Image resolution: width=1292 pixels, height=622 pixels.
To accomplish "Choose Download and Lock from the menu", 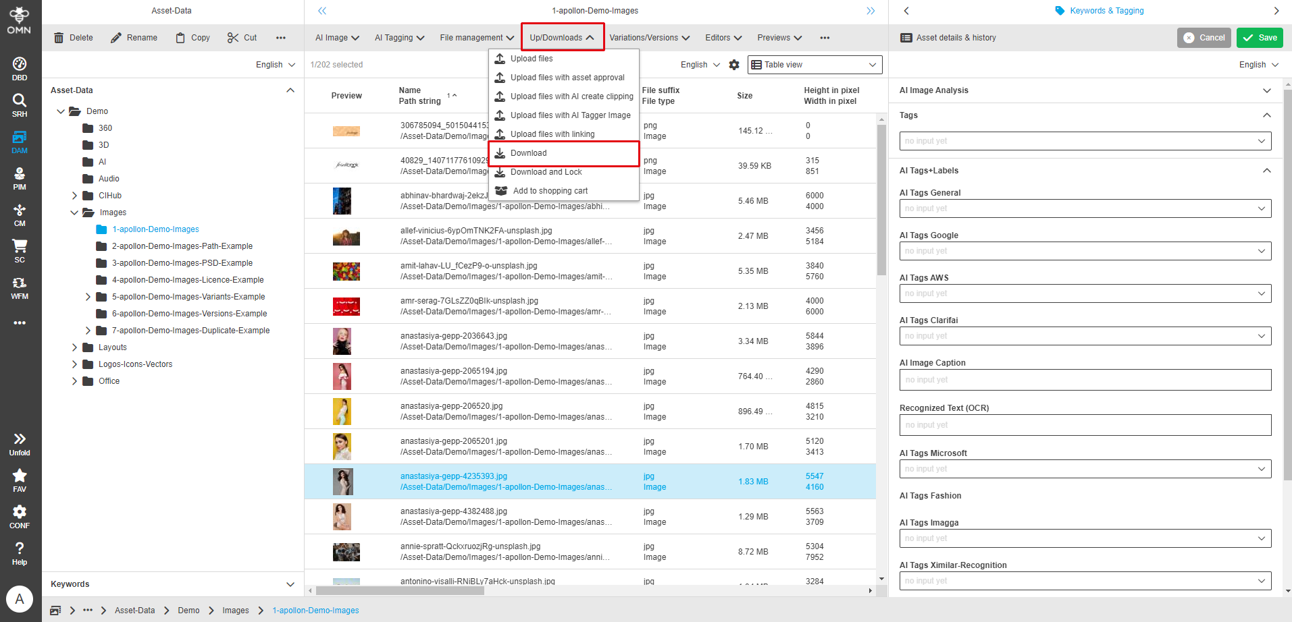I will [546, 172].
